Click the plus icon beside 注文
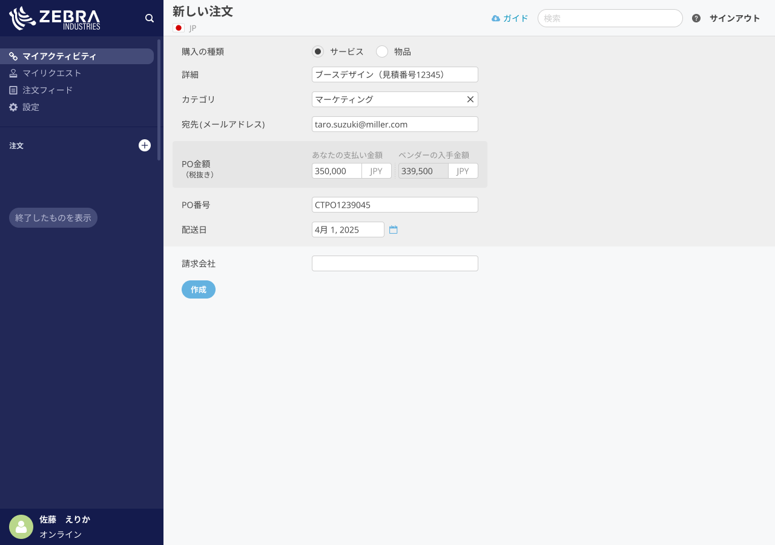 pyautogui.click(x=145, y=145)
